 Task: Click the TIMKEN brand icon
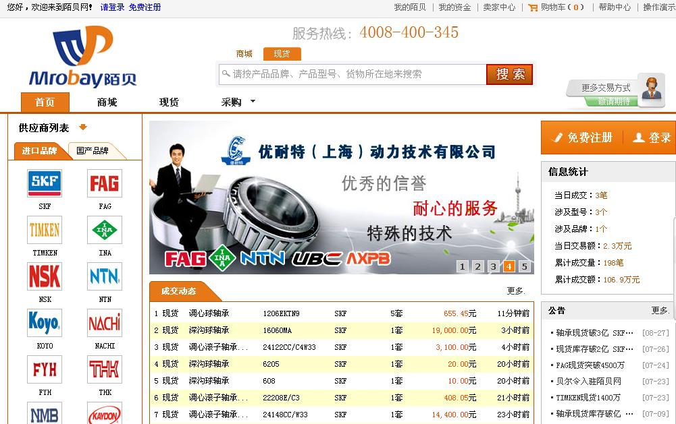point(44,230)
